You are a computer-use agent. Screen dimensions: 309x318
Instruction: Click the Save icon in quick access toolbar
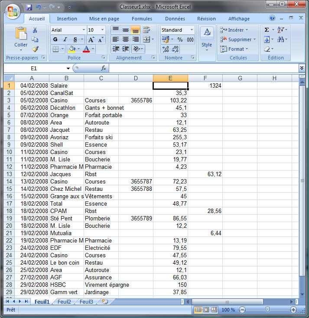click(x=29, y=7)
